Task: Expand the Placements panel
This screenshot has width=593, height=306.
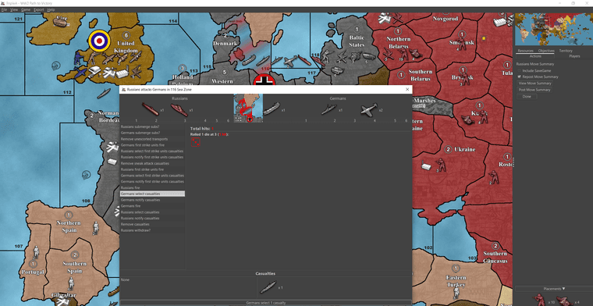Action: point(554,289)
